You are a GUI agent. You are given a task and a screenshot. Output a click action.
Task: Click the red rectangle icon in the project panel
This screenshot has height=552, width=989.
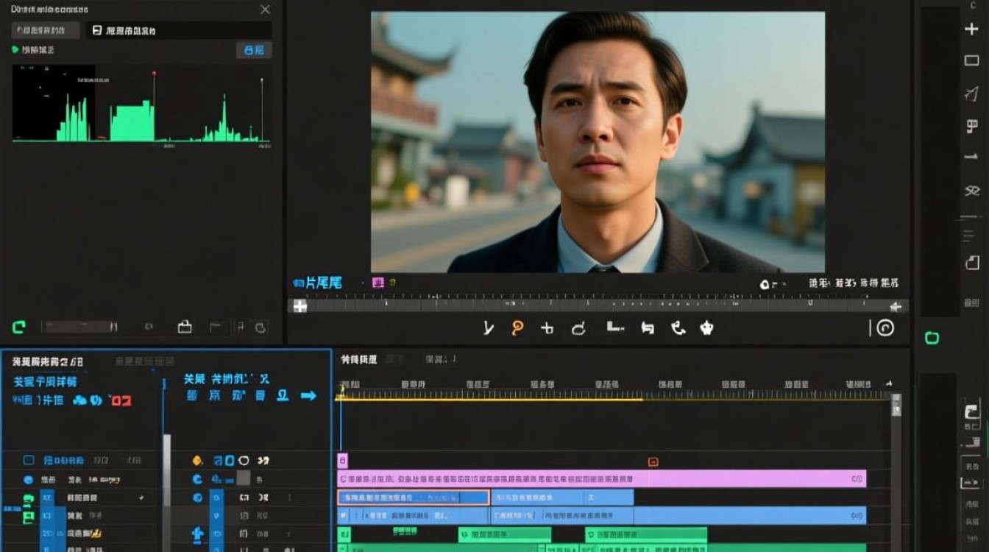(121, 400)
